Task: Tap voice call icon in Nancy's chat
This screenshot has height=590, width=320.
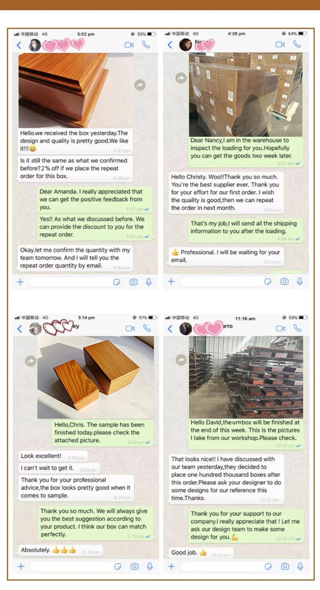Action: (x=297, y=44)
